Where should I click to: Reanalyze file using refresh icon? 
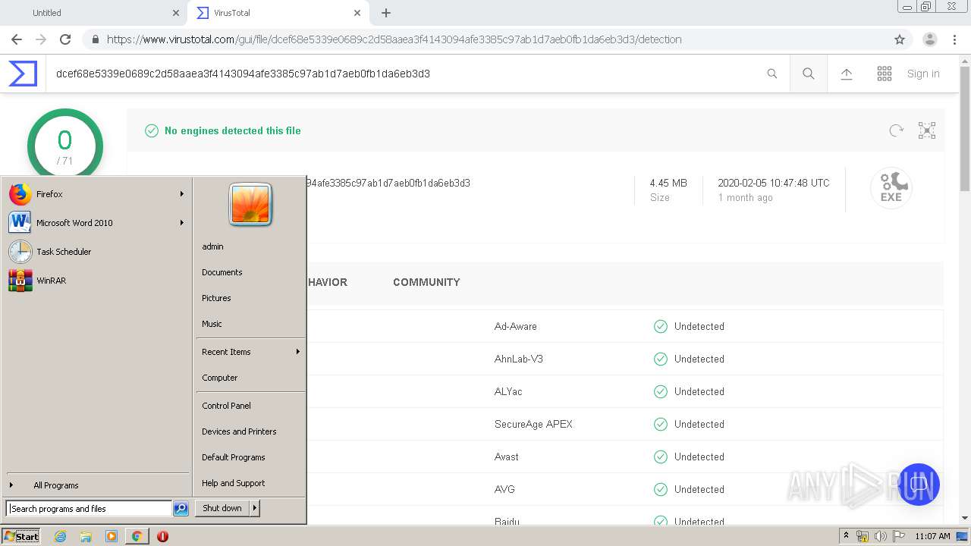tap(897, 130)
